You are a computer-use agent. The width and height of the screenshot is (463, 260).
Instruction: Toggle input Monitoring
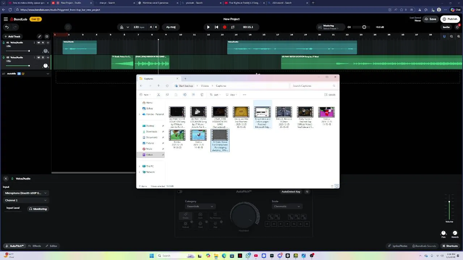pyautogui.click(x=38, y=209)
